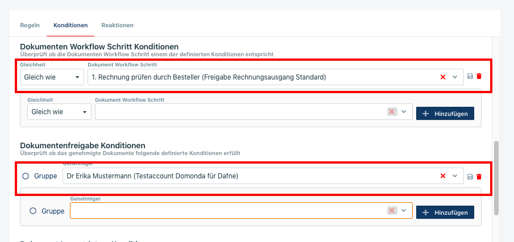514x242 pixels.
Task: Expand the 'Rechnung prüfen' workflow step dropdown
Action: 455,77
